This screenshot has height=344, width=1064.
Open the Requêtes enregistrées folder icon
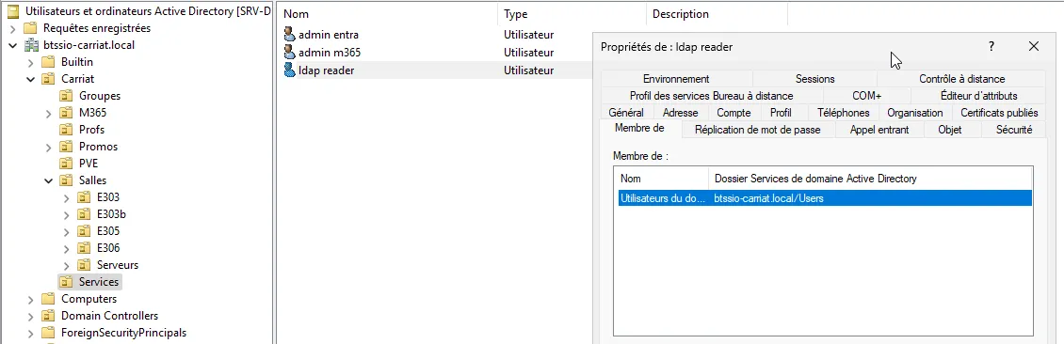coord(30,28)
